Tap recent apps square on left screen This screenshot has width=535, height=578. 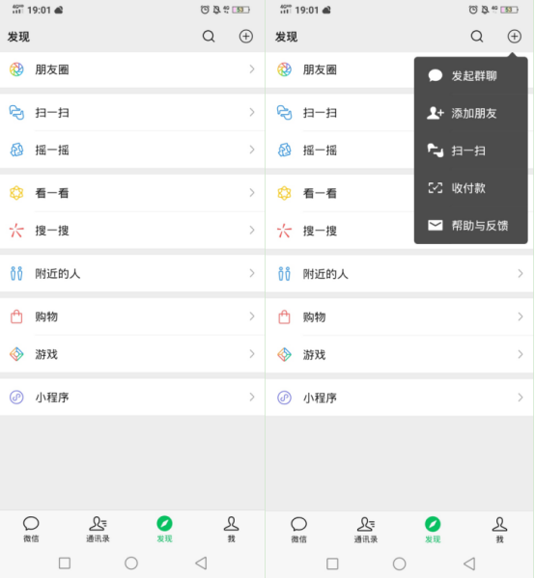[x=65, y=563]
